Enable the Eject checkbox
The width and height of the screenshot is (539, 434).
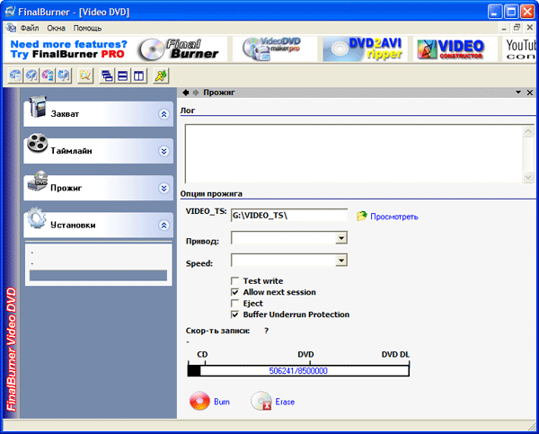235,304
